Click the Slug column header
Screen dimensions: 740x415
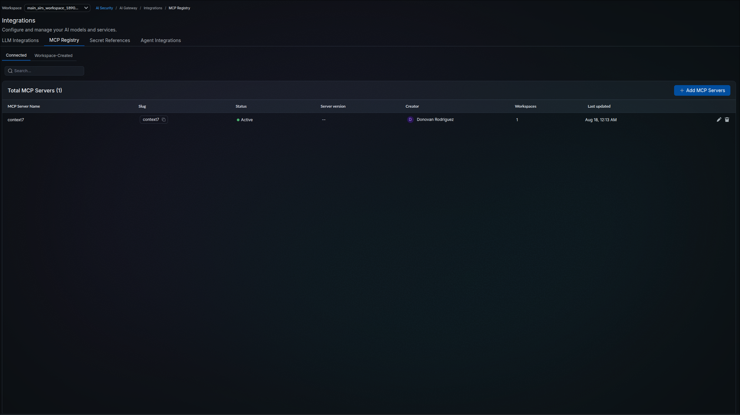142,106
